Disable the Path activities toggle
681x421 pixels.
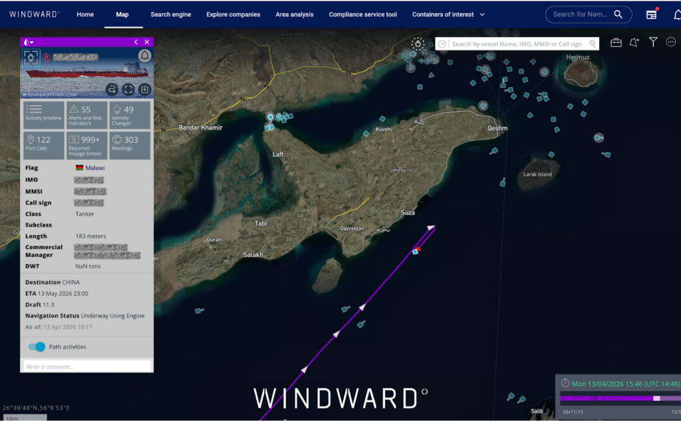click(36, 346)
